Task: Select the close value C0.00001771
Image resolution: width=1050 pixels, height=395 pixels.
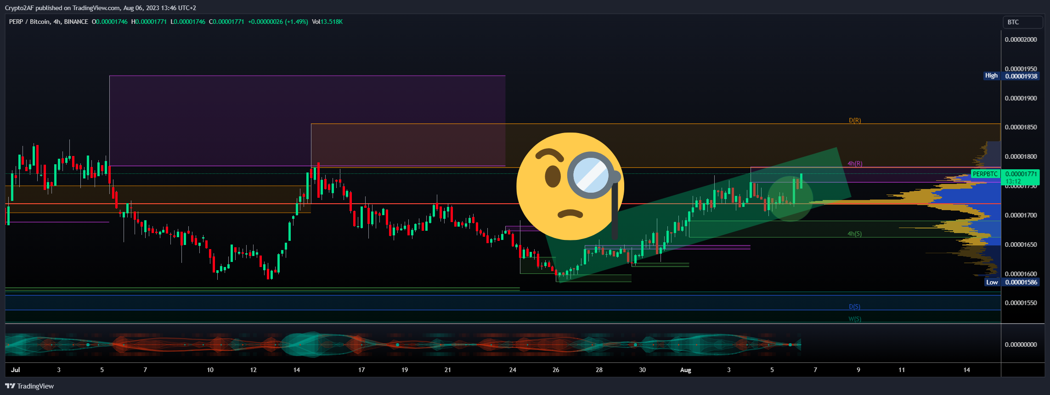Action: coord(226,22)
